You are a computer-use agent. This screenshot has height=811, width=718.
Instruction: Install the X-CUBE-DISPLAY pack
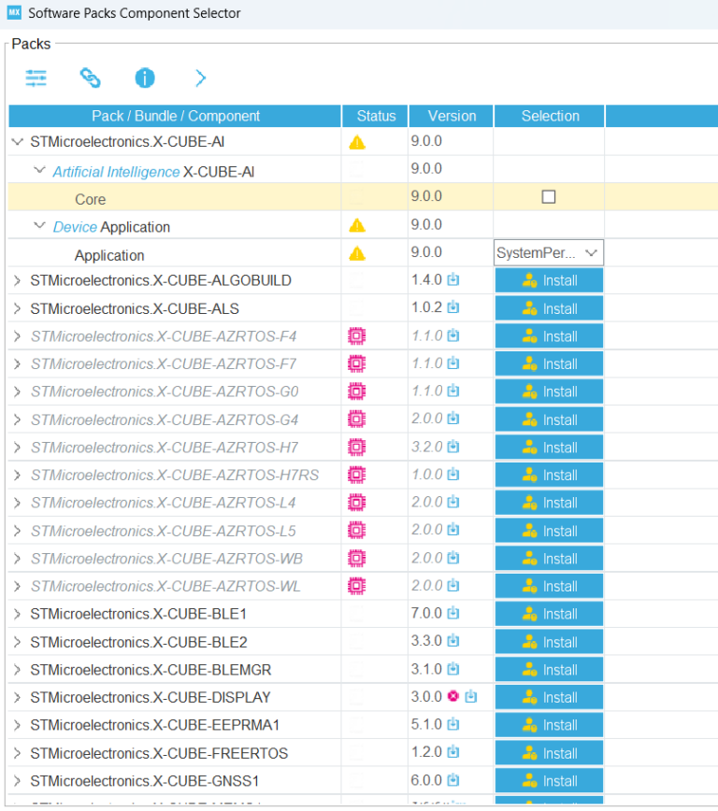click(x=549, y=697)
